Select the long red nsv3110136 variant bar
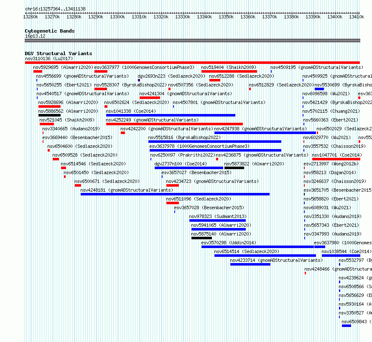 tap(192, 63)
